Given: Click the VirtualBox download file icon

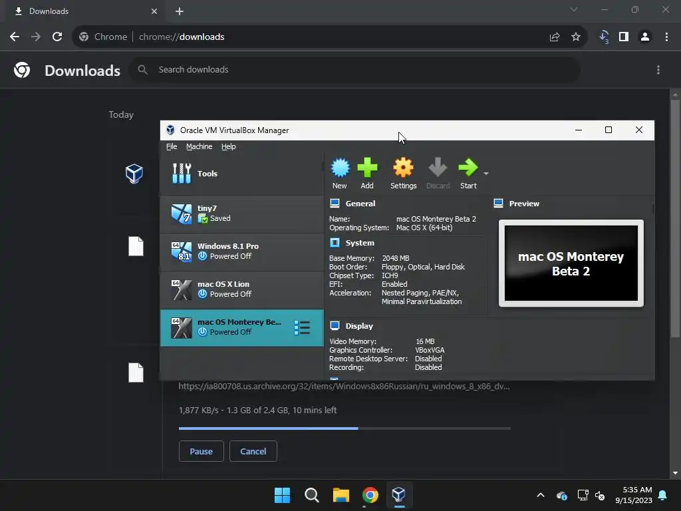Looking at the screenshot, I should tap(134, 174).
